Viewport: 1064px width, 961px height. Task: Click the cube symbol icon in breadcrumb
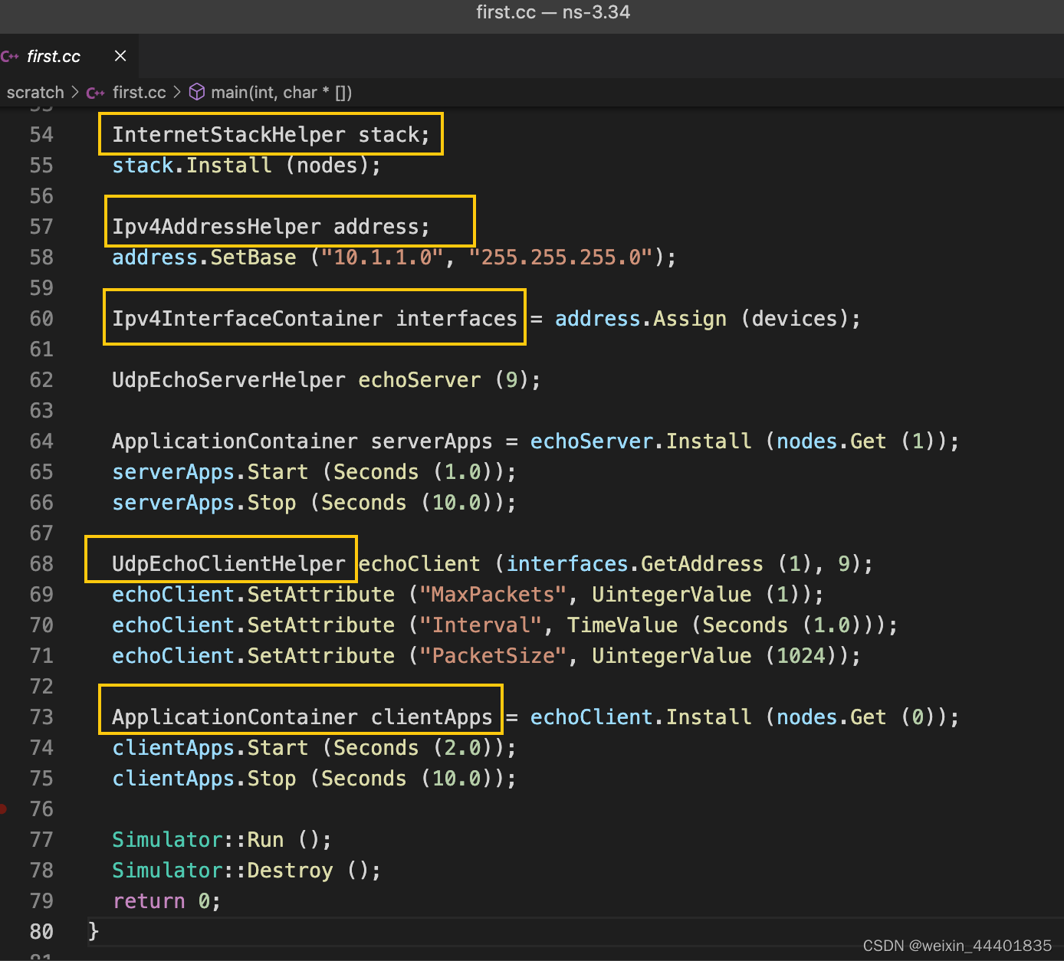click(197, 92)
